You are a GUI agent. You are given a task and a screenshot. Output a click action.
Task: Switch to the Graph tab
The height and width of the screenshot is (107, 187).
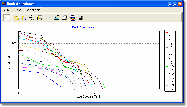pos(7,9)
